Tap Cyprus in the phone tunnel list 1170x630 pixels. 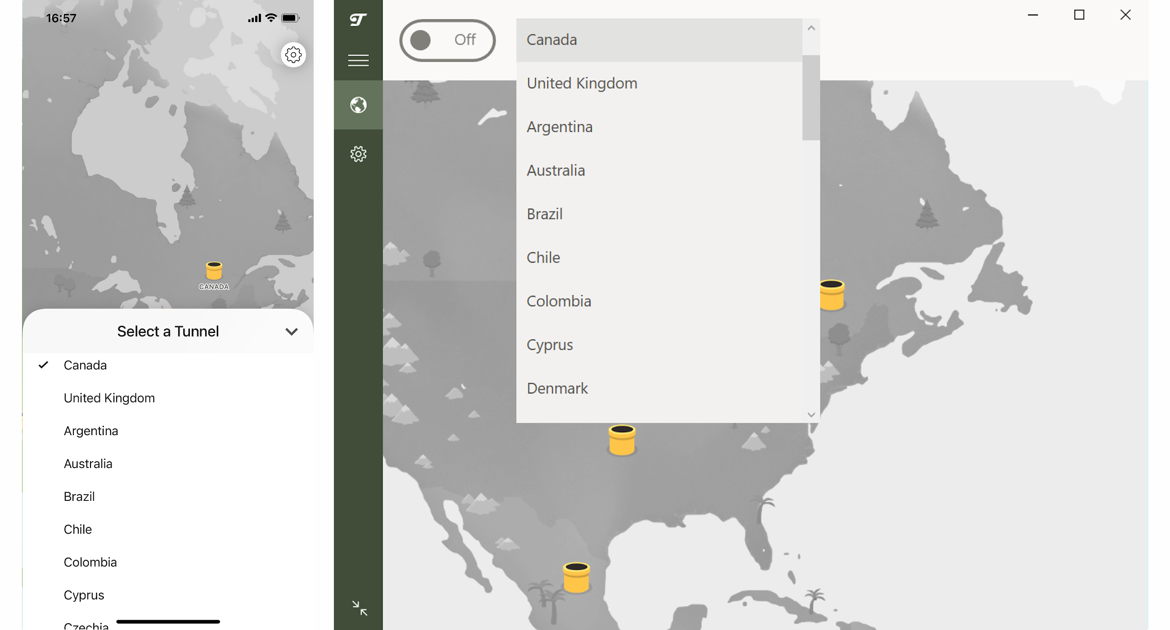pyautogui.click(x=84, y=595)
